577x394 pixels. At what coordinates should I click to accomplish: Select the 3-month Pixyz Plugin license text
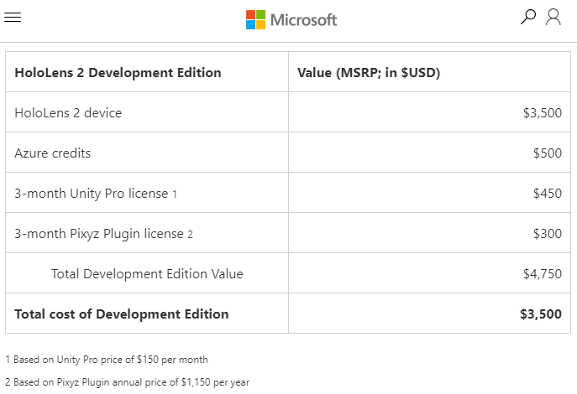tap(98, 233)
